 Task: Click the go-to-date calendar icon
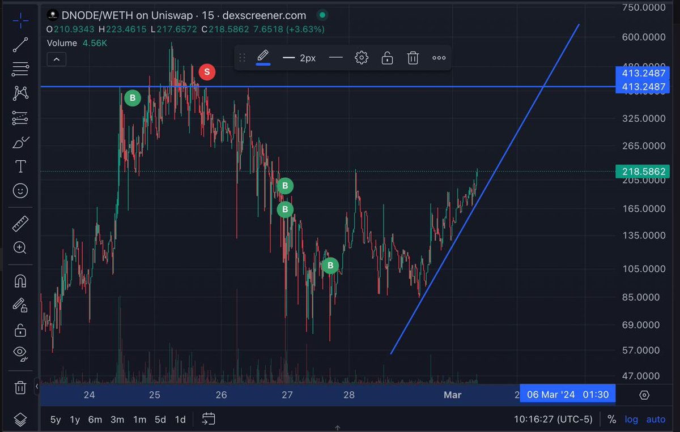tap(209, 420)
